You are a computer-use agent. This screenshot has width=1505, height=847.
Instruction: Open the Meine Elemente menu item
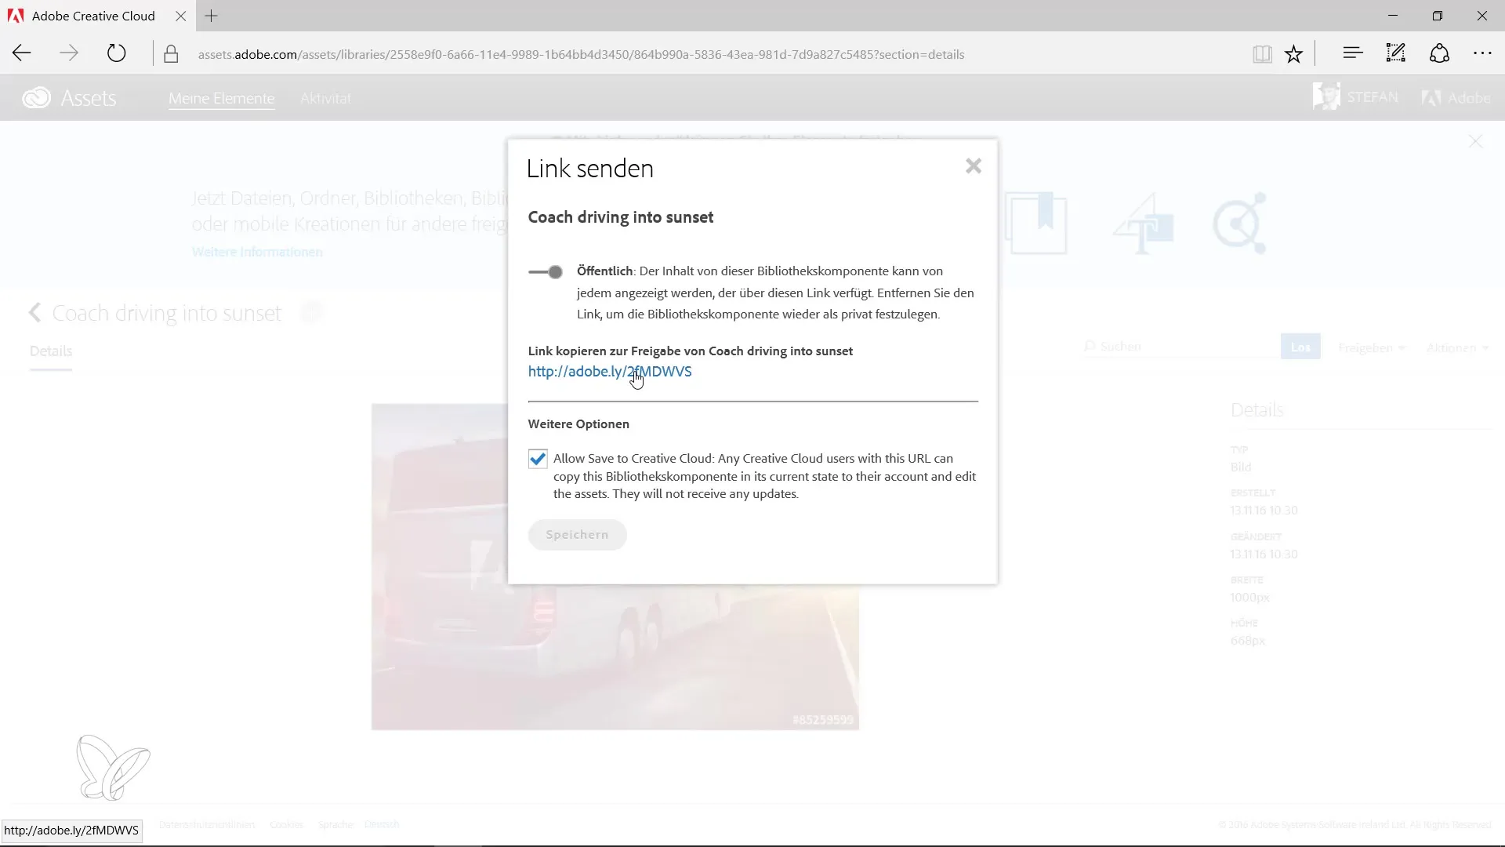222,98
